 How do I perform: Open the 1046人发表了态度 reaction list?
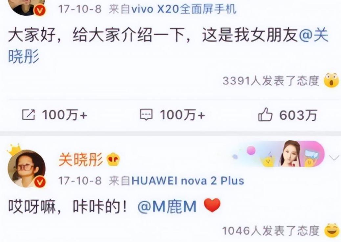[x=271, y=231]
